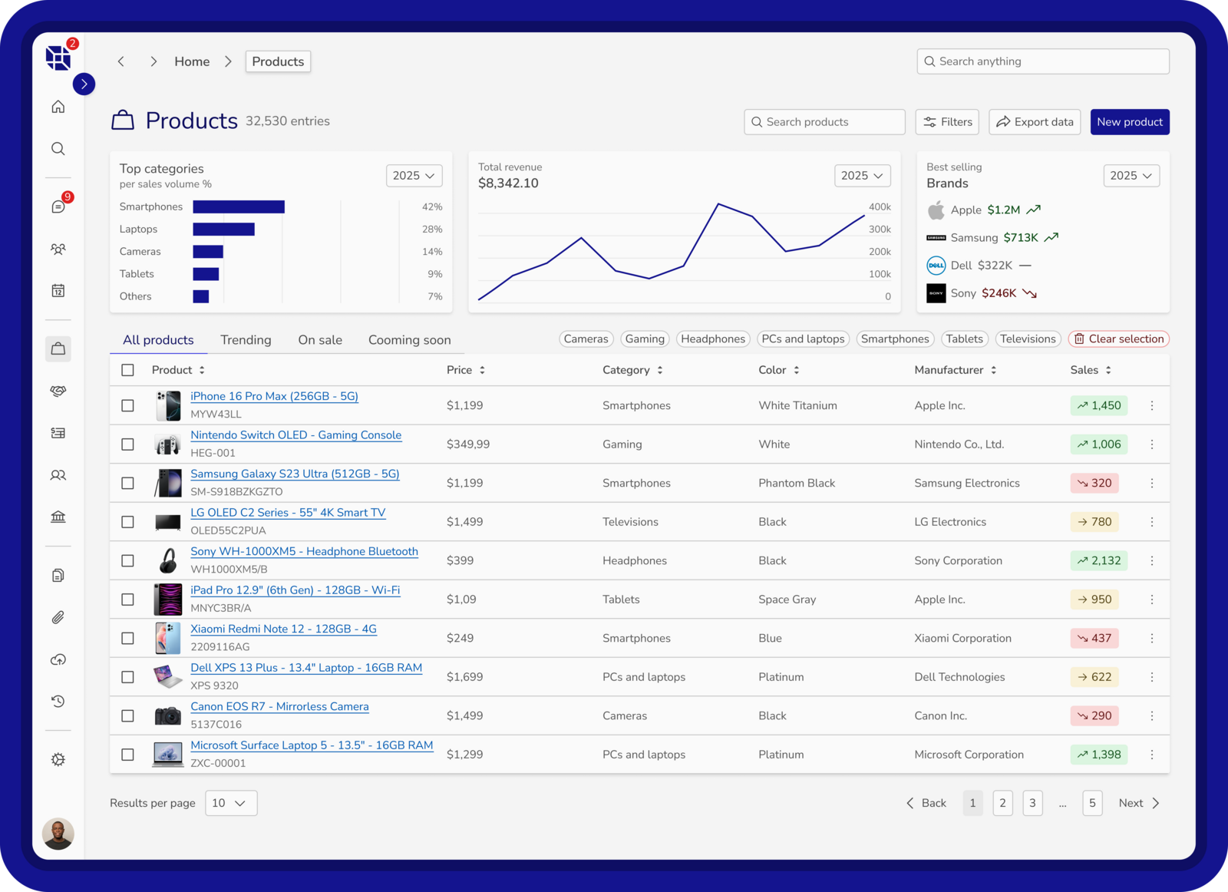1228x892 pixels.
Task: Check the Xiaomi Redmi Note 12 checkbox
Action: [128, 638]
